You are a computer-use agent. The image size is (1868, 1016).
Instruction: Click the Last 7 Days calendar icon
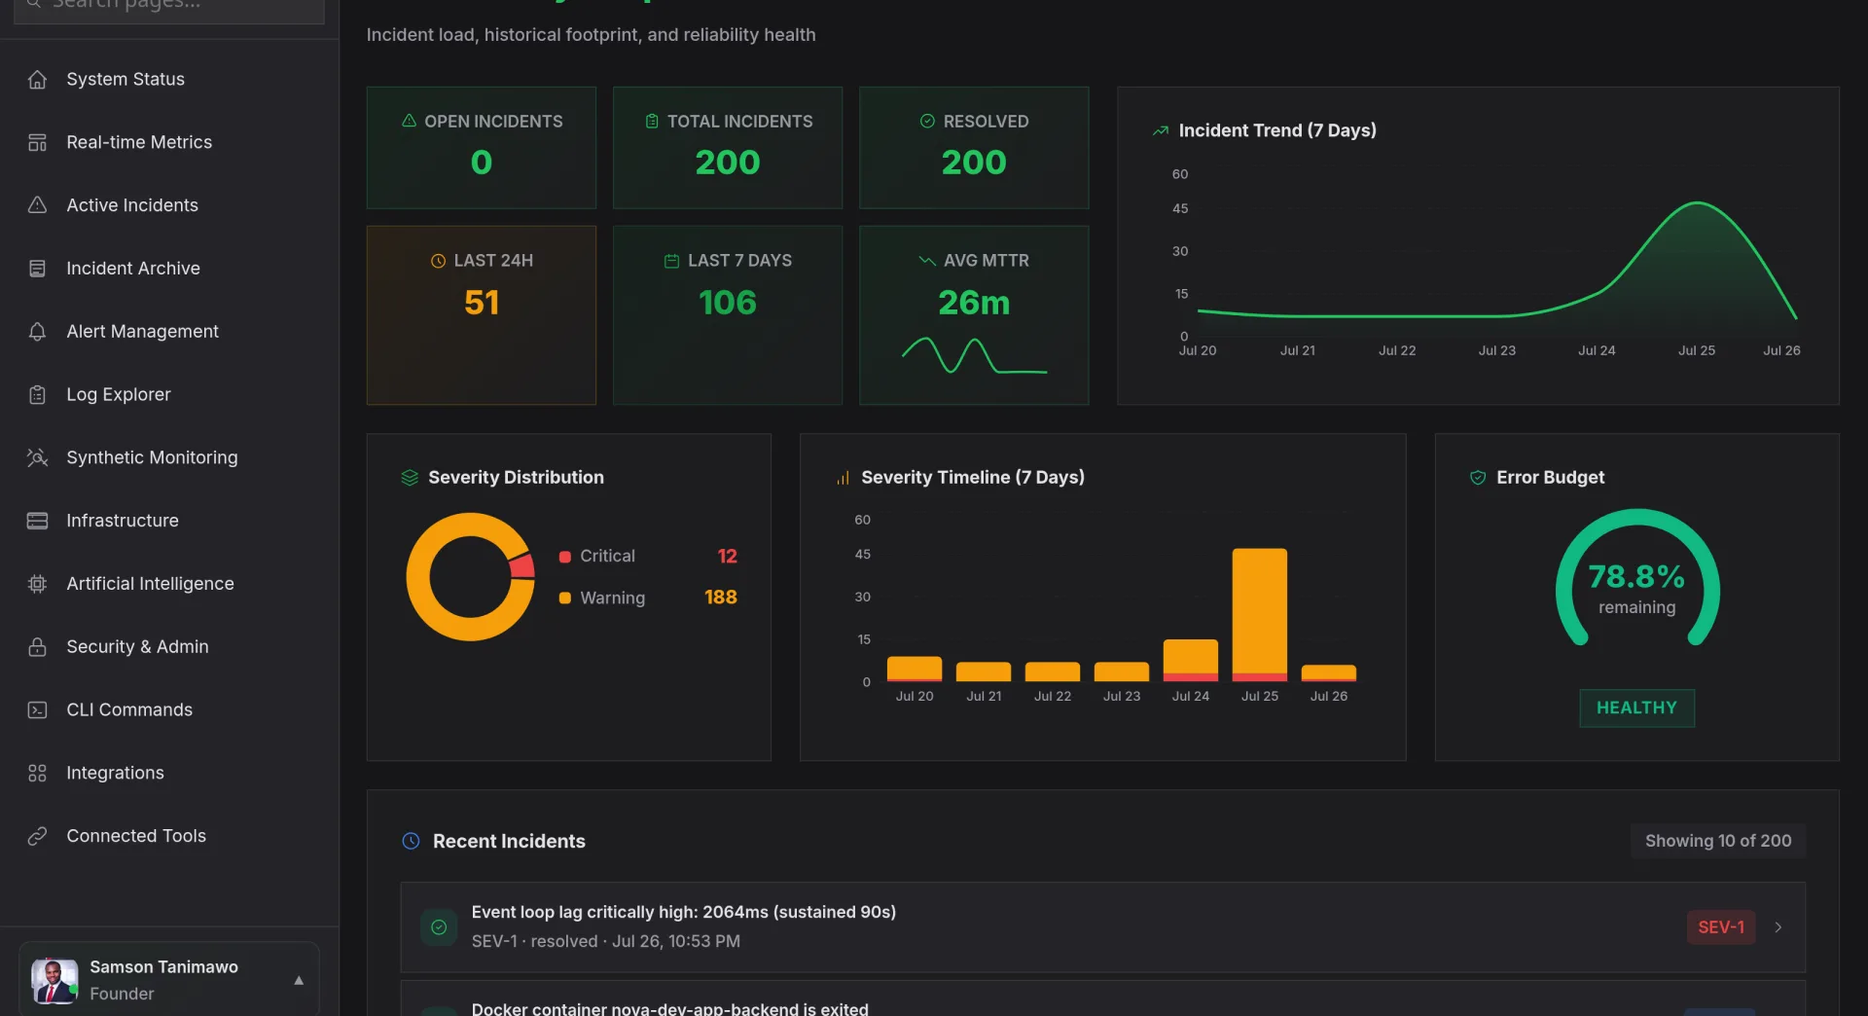tap(671, 261)
